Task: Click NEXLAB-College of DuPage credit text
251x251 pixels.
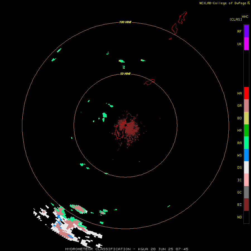Action: pos(223,3)
